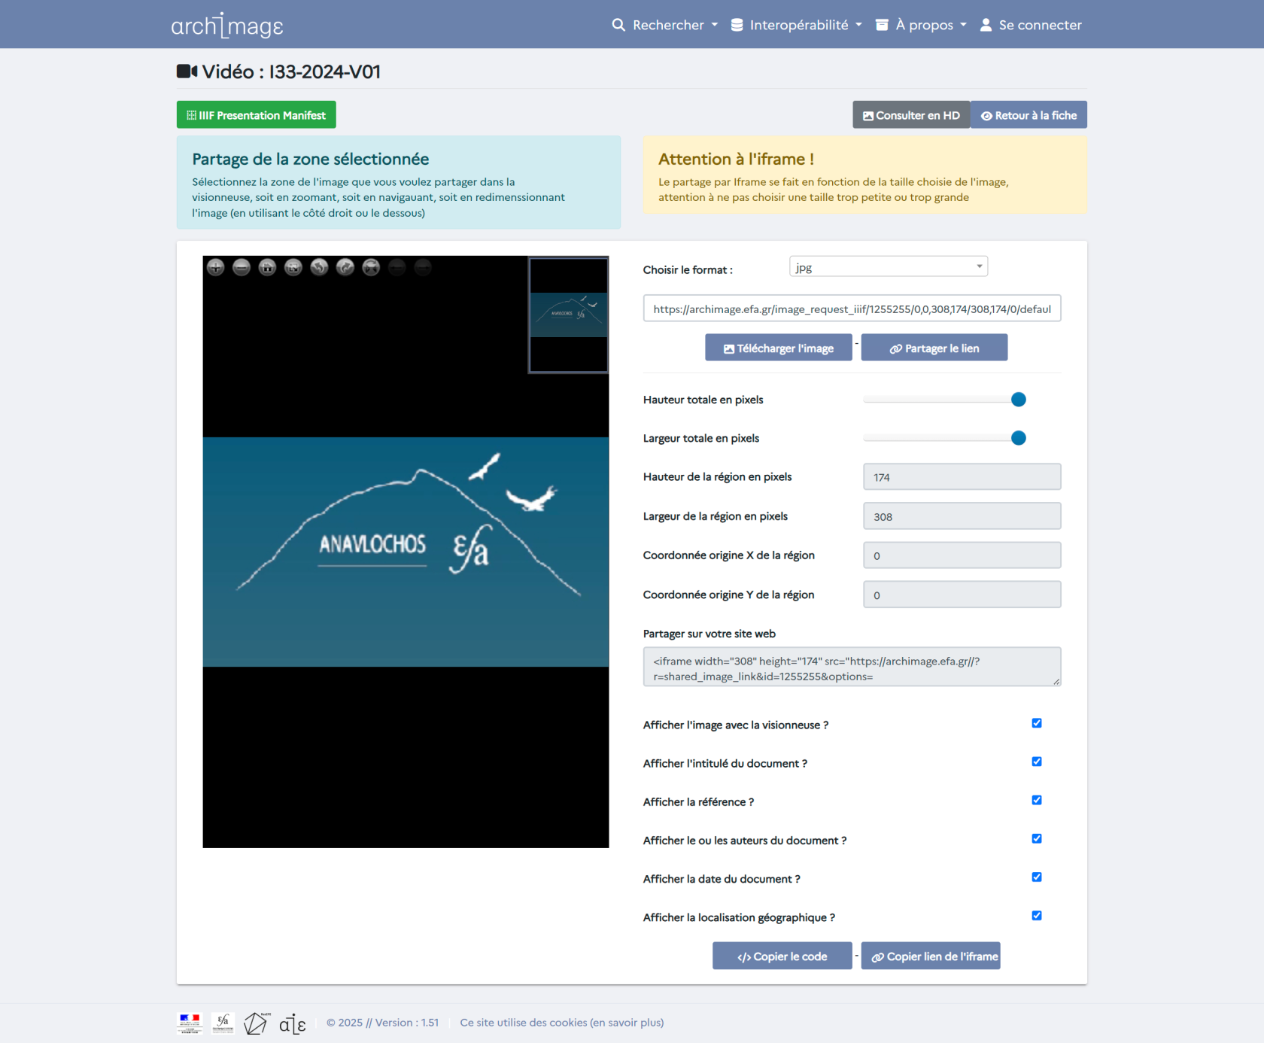Click the viewer navigator thumbnail

[568, 315]
